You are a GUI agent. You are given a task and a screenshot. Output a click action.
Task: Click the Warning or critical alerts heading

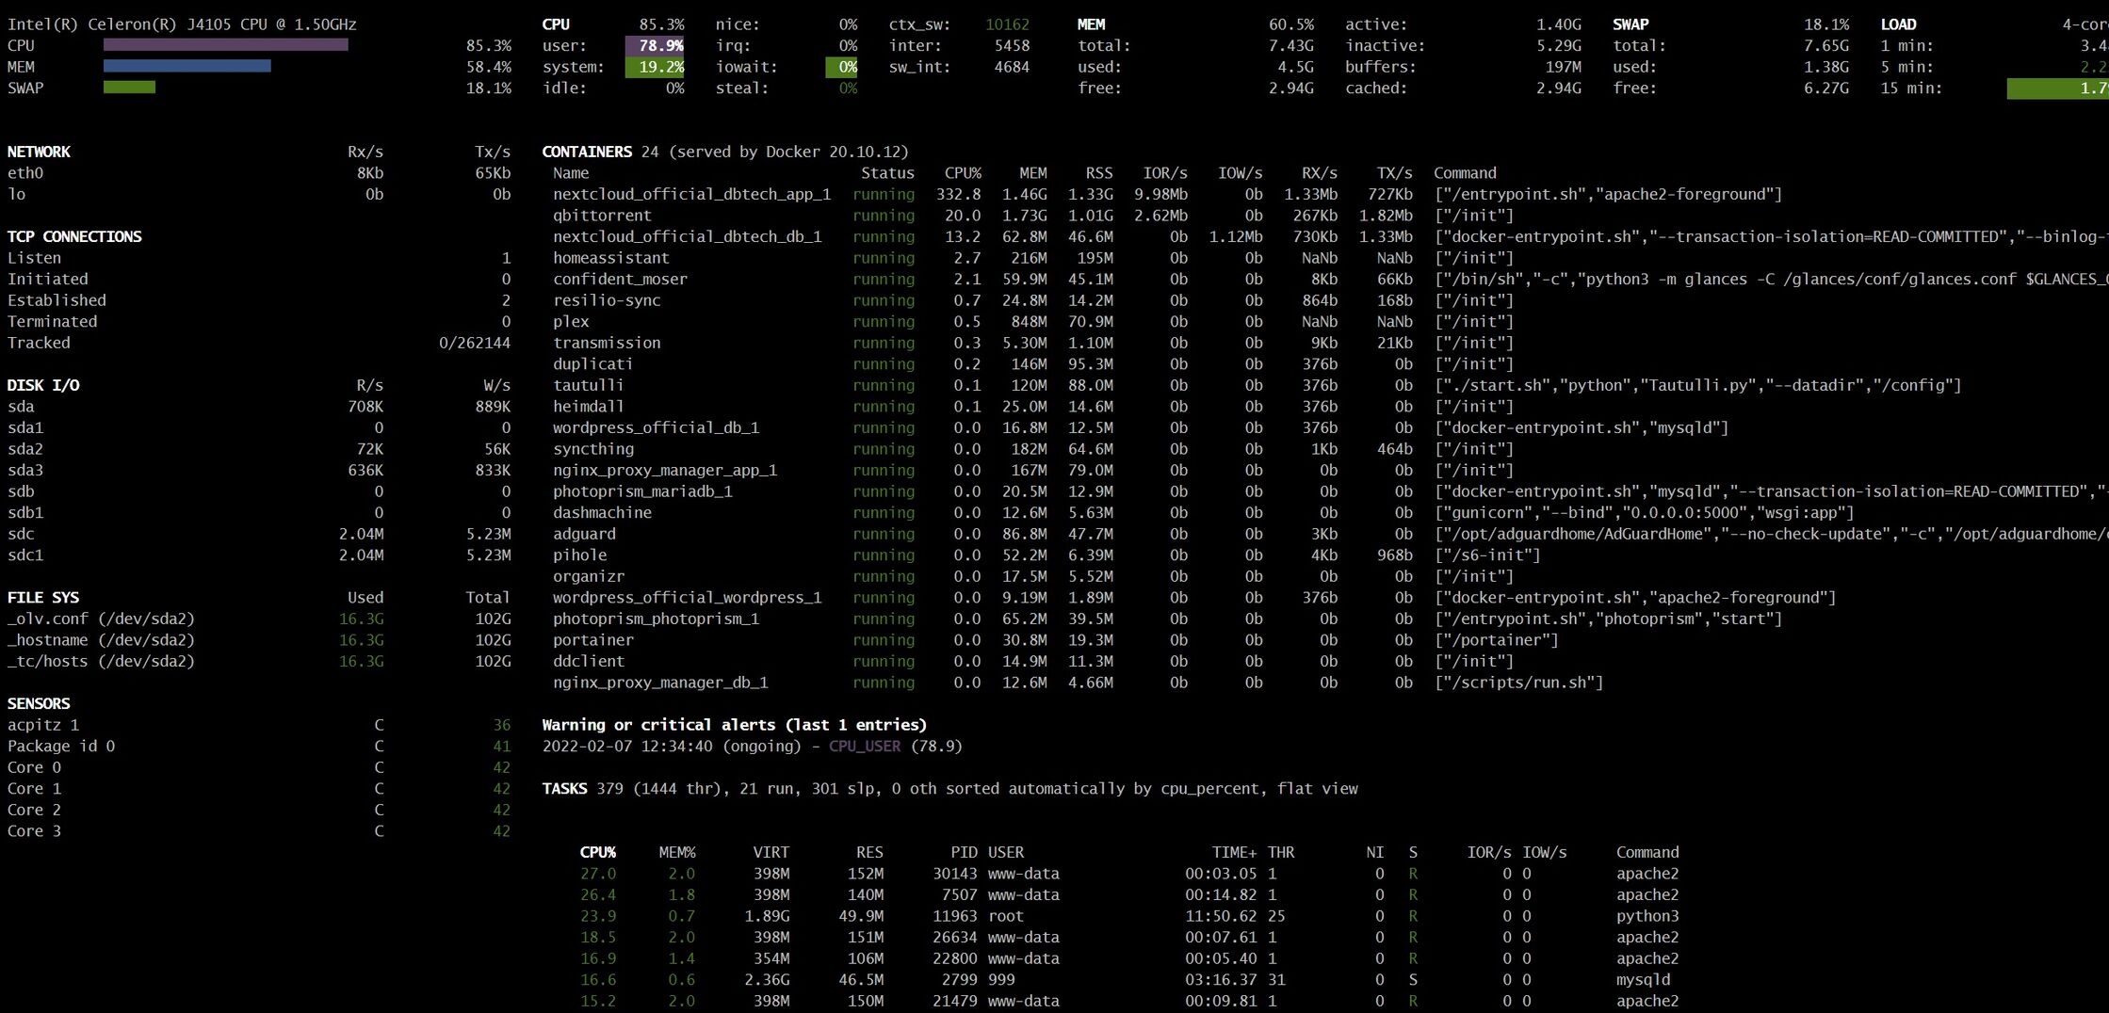(x=734, y=725)
